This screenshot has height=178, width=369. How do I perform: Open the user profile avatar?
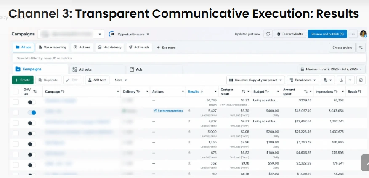[x=364, y=34]
